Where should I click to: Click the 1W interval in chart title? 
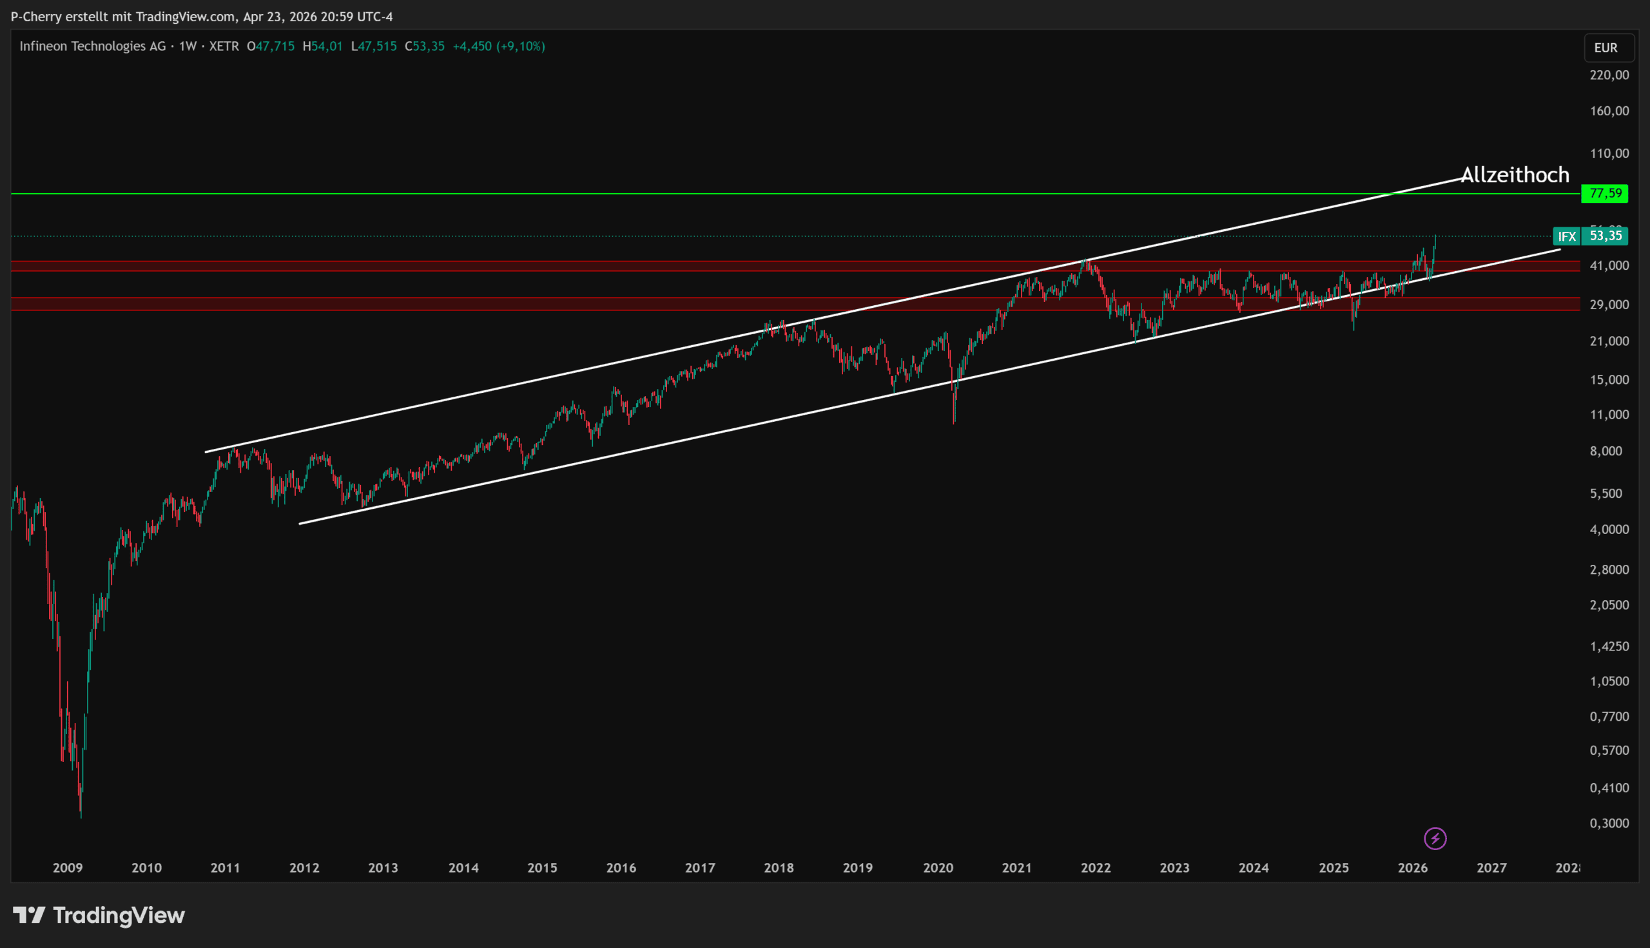pyautogui.click(x=188, y=46)
